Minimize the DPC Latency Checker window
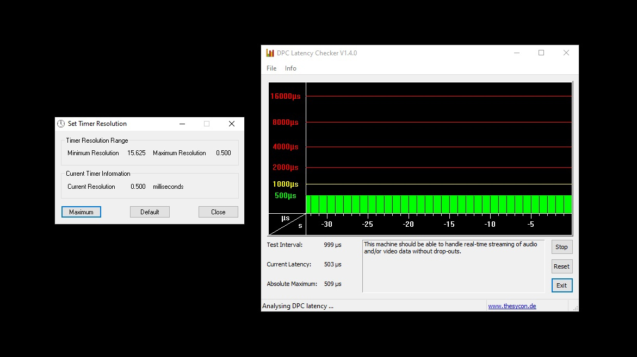 coord(516,53)
